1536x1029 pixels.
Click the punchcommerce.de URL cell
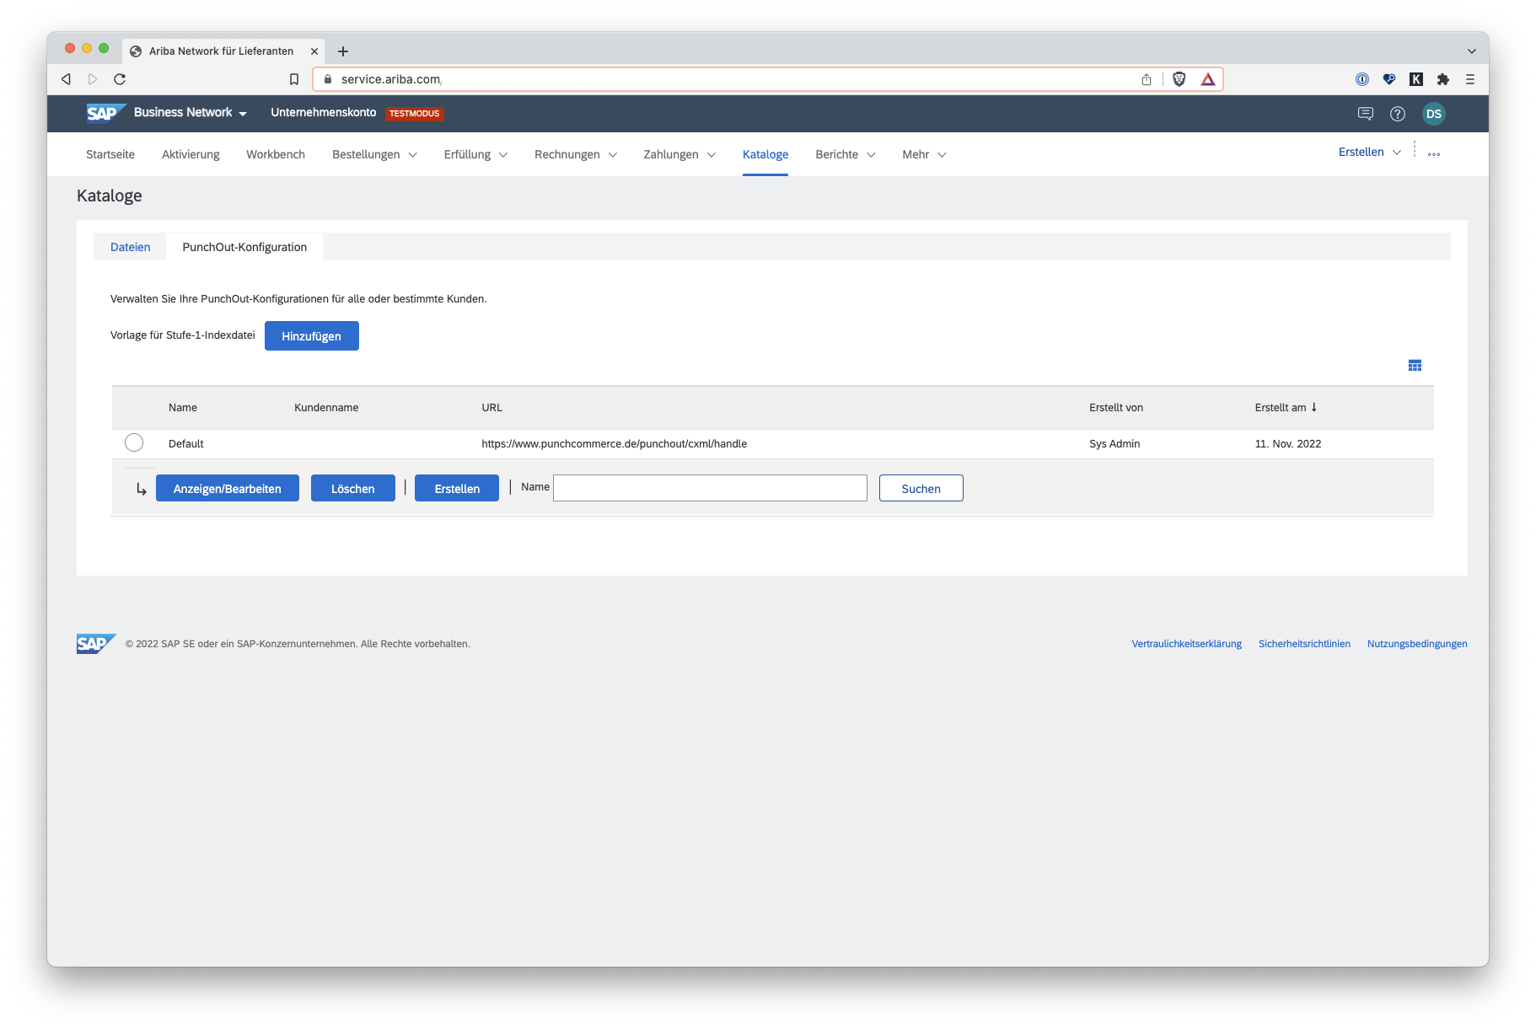pos(615,443)
